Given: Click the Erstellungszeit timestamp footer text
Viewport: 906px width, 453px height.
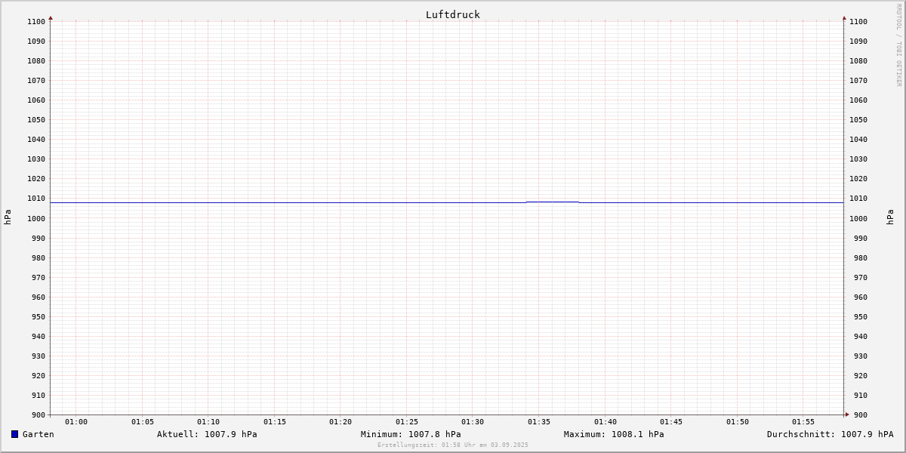Looking at the screenshot, I should coord(453,445).
